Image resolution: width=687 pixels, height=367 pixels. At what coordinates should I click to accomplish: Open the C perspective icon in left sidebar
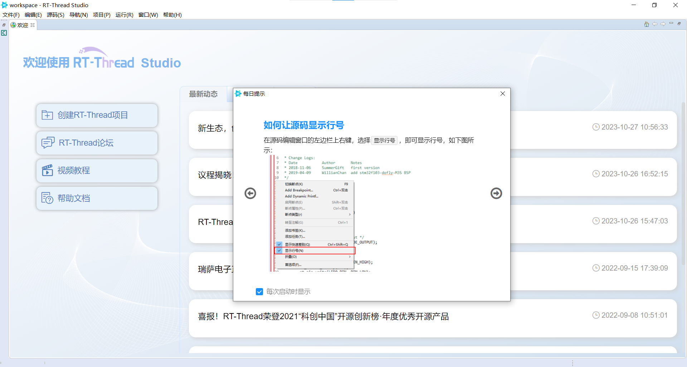pos(4,33)
